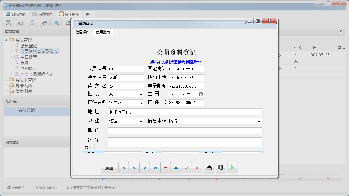Confirm the record with the green checkmark
Screen dimensions: 349x196
point(187,168)
